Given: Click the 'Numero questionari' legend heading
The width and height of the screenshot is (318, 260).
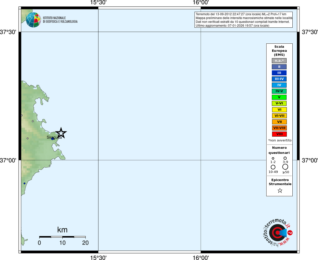Looking at the screenshot, I should click(279, 150).
